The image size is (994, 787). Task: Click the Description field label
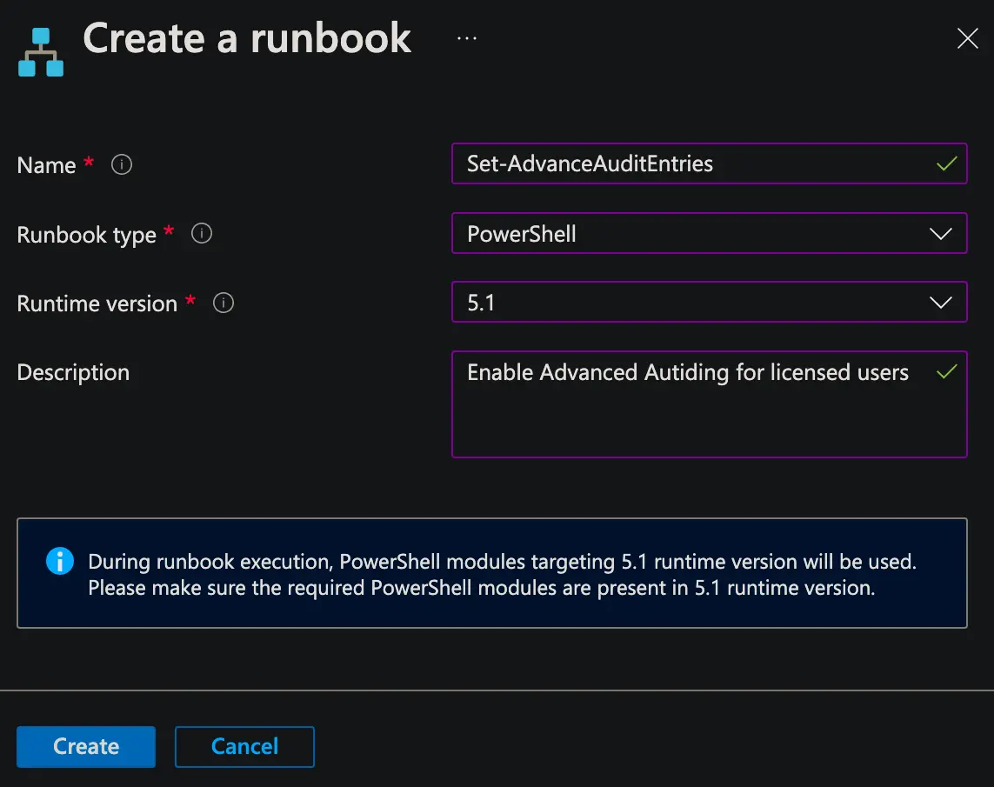[x=73, y=372]
